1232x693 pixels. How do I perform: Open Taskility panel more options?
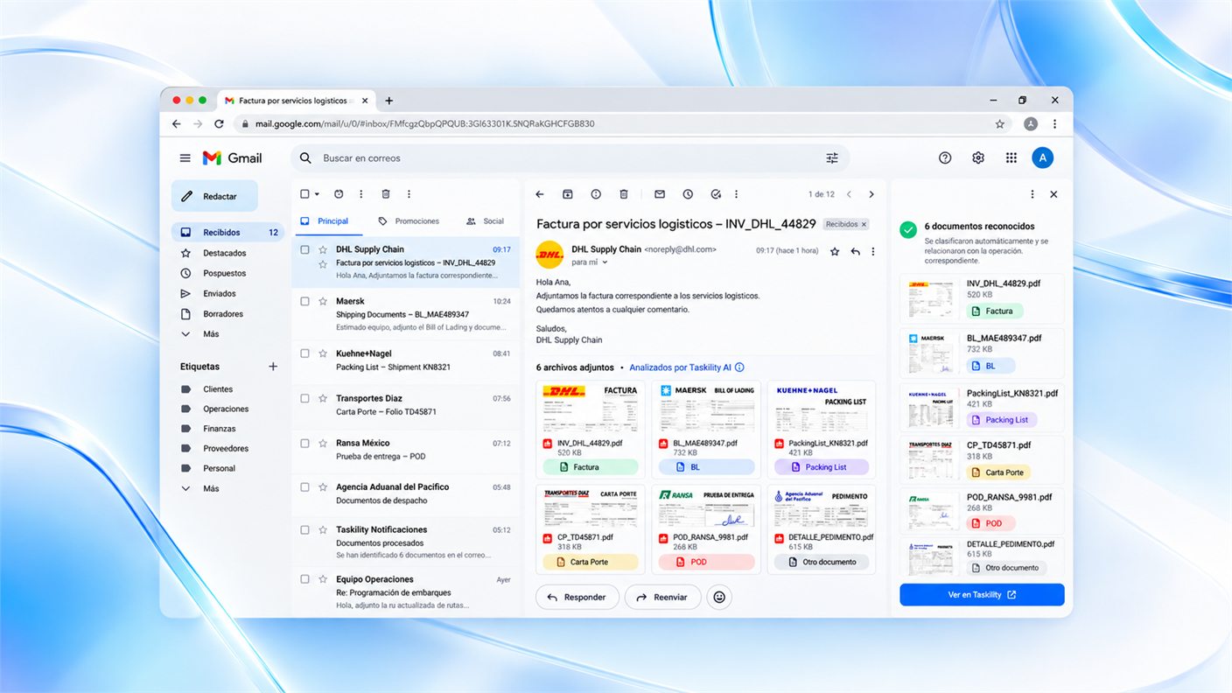point(1032,194)
